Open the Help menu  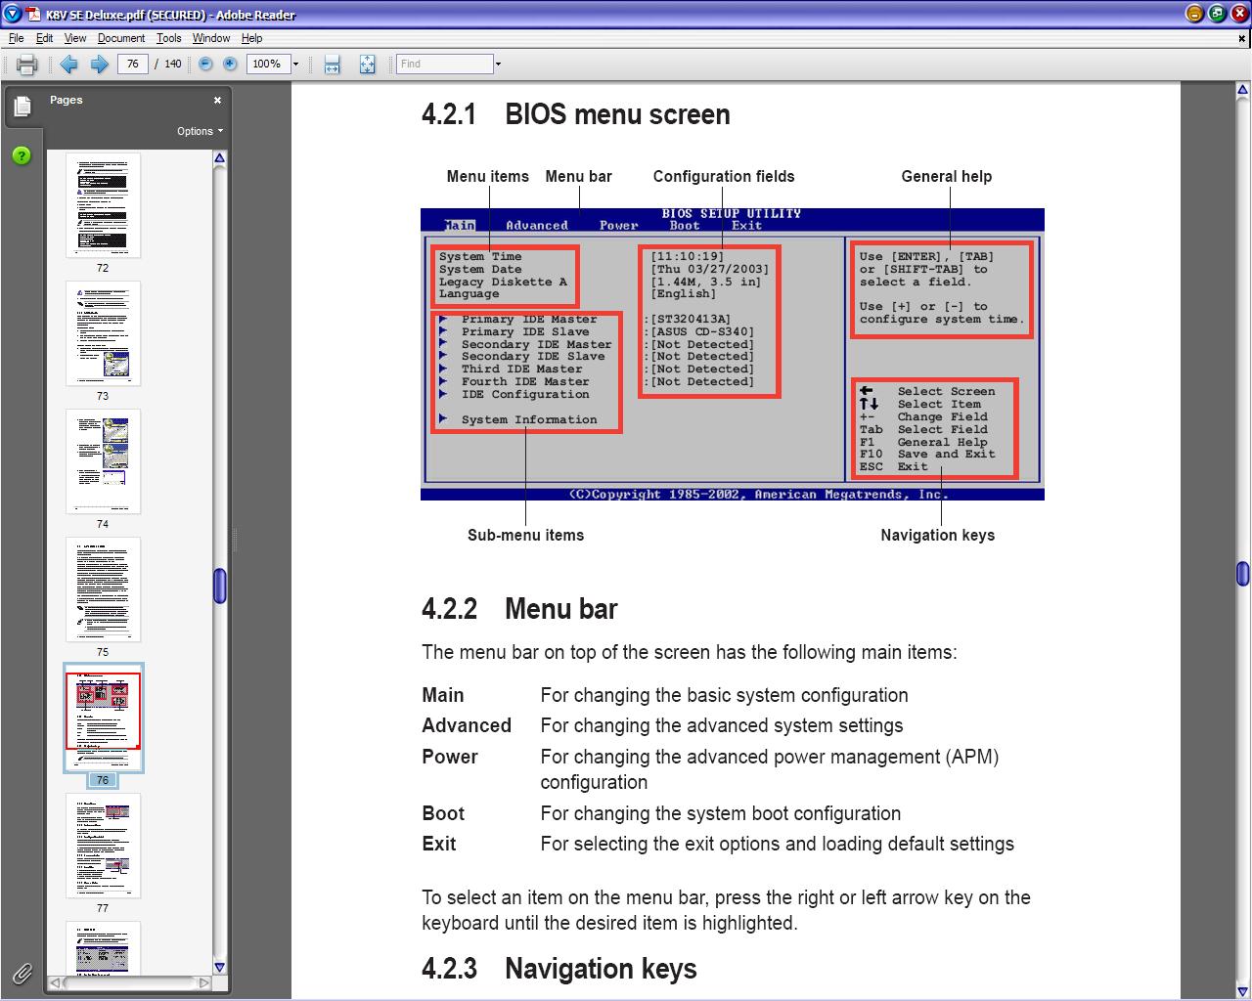[251, 38]
